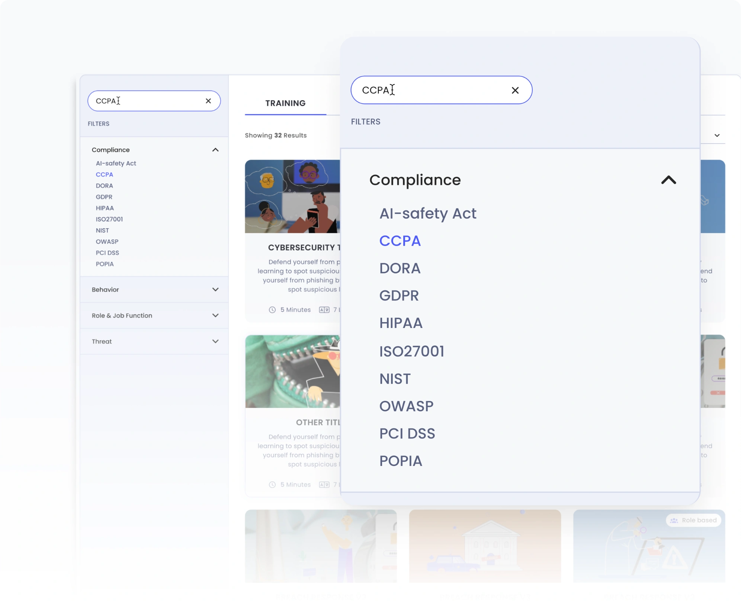Select HIPAA from the compliance dropdown
Image resolution: width=741 pixels, height=601 pixels.
(x=401, y=323)
